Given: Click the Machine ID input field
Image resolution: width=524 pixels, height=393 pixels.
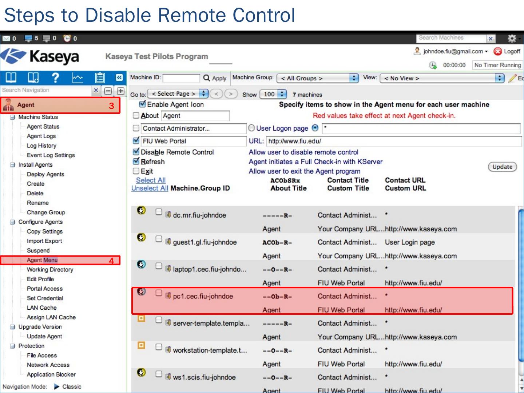Looking at the screenshot, I should (181, 78).
